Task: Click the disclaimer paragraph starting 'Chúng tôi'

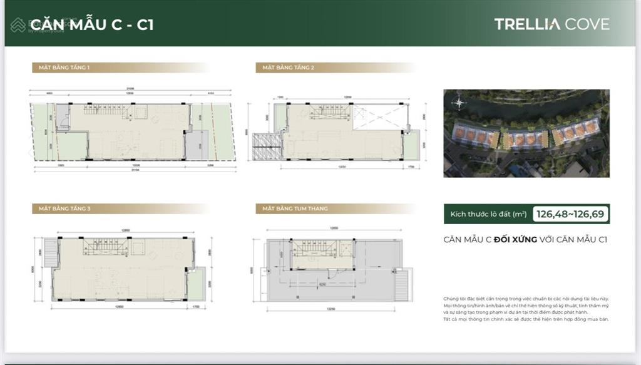Action: click(526, 309)
